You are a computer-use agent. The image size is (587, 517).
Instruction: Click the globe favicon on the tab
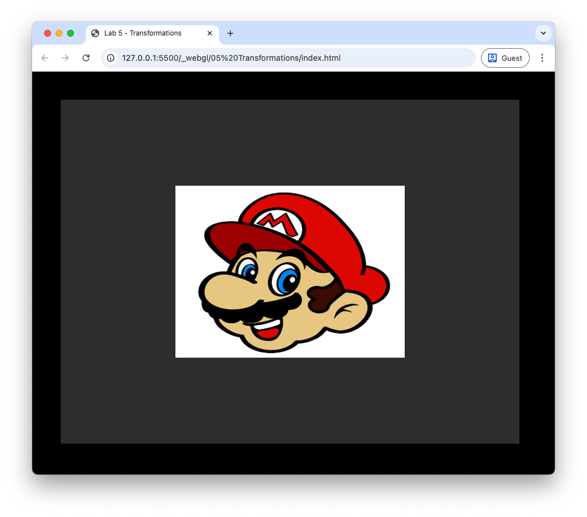pos(95,33)
